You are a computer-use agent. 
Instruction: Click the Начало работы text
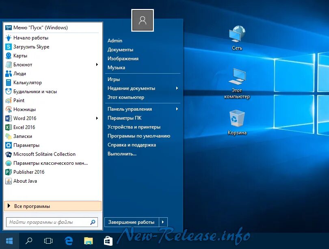31,38
